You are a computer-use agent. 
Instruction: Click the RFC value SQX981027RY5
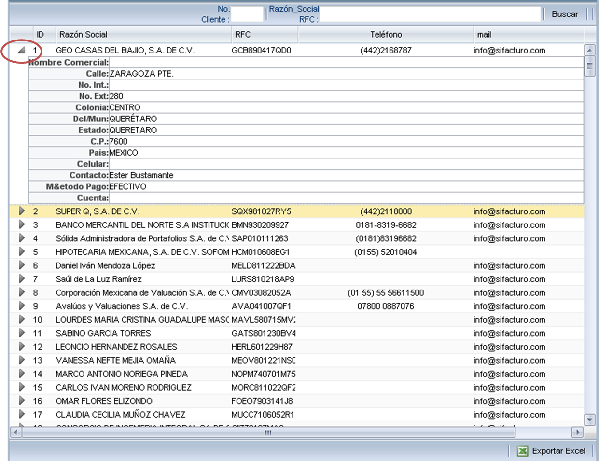click(261, 211)
